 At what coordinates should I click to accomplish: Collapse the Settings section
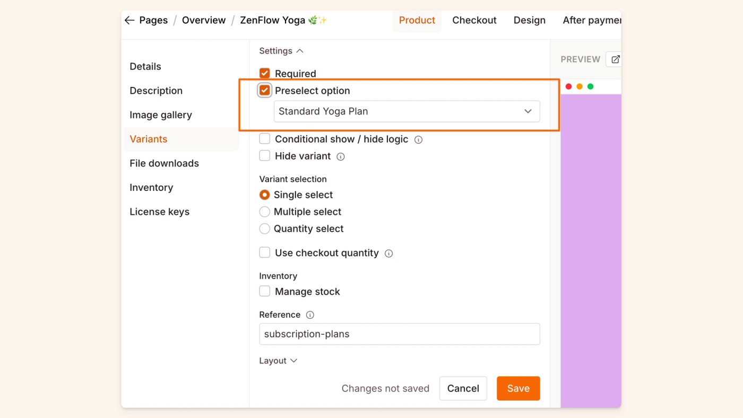pyautogui.click(x=281, y=51)
